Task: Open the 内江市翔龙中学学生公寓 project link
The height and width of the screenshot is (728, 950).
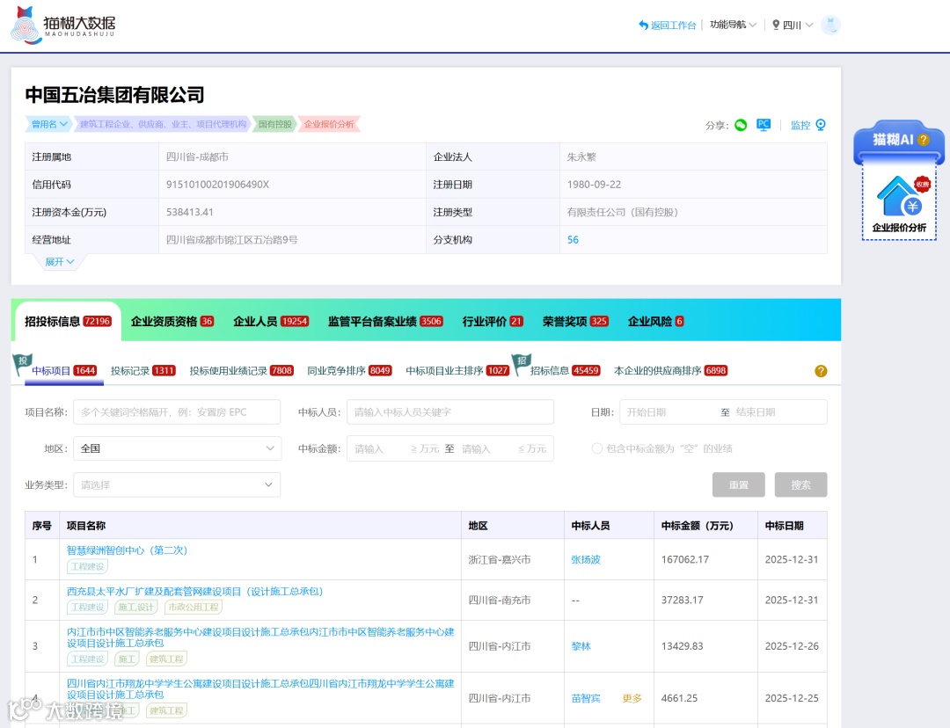Action: pos(259,688)
